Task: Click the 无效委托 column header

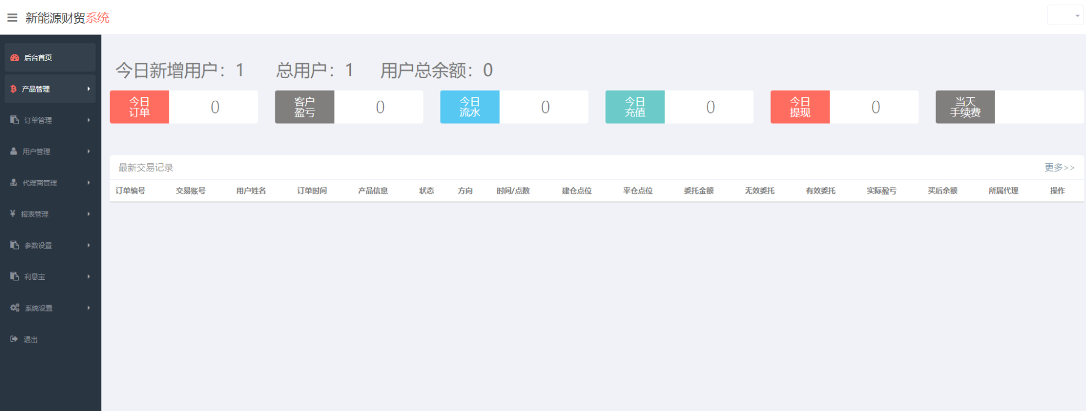Action: 760,191
